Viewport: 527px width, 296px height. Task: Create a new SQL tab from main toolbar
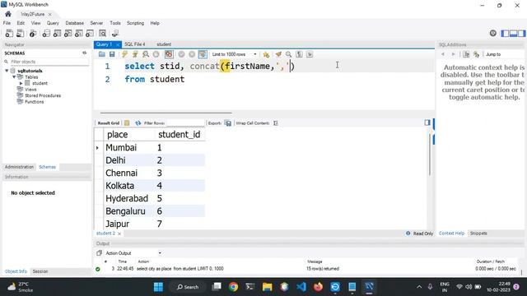(9, 33)
